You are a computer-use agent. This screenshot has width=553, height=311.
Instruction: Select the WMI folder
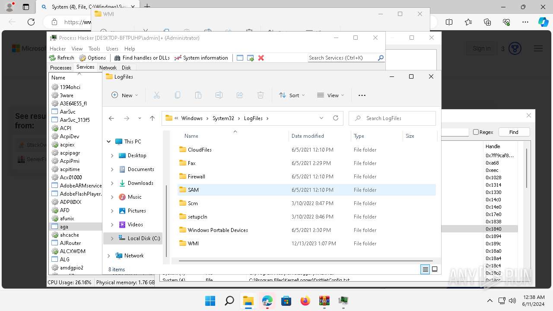[x=307, y=244]
